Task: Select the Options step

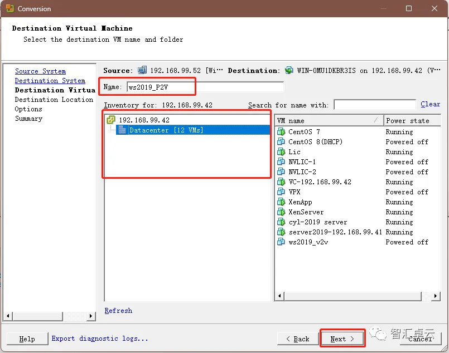Action: (28, 109)
